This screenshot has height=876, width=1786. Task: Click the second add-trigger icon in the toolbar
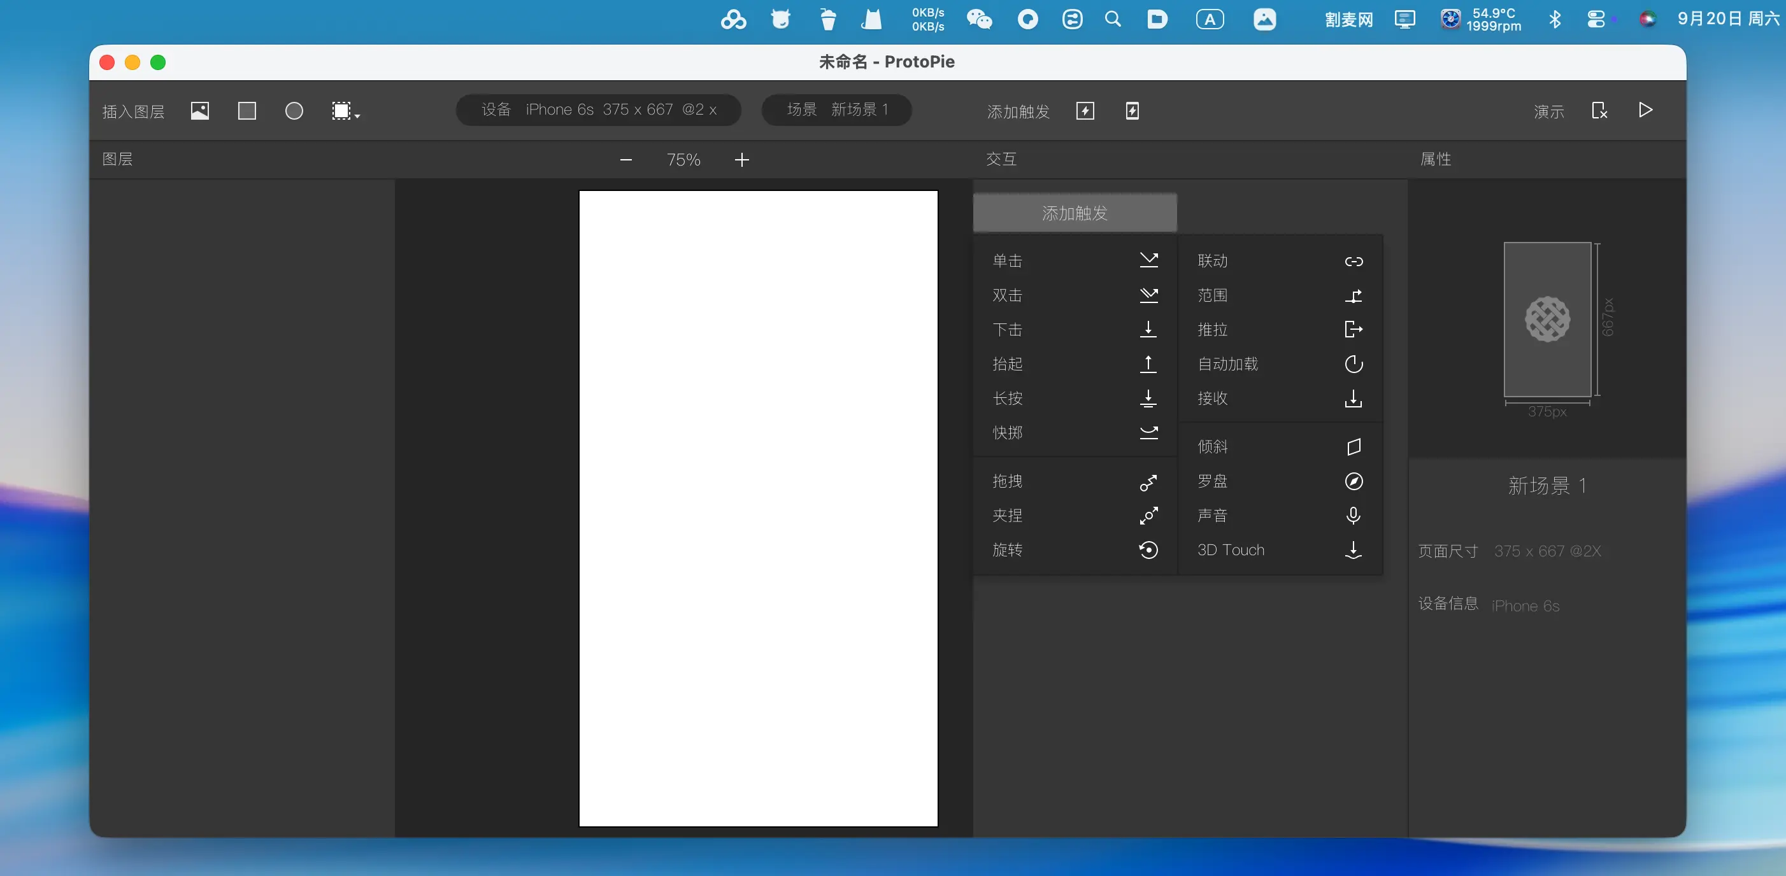(1132, 111)
